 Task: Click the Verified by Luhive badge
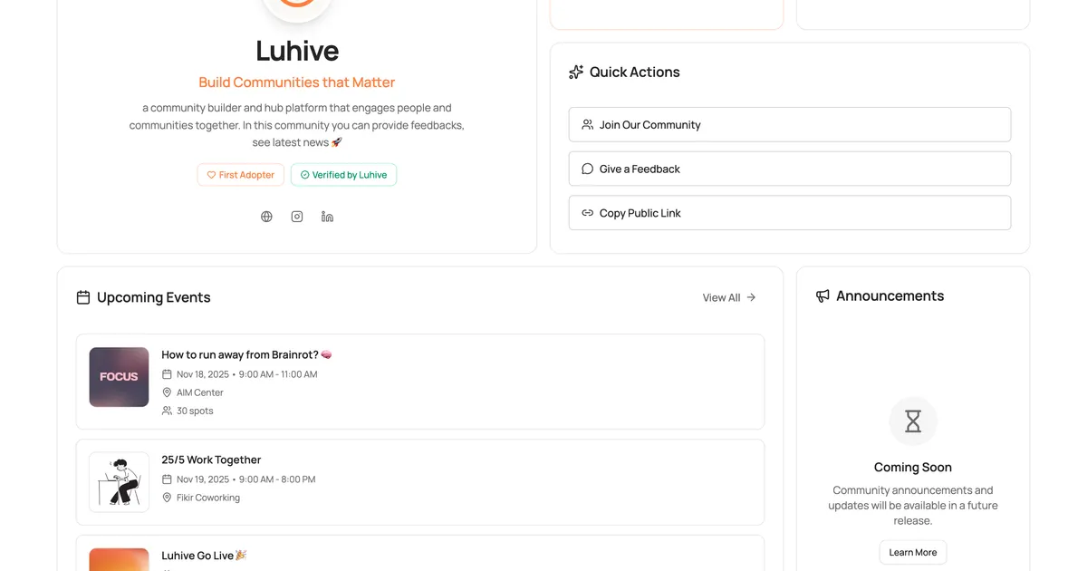point(343,174)
